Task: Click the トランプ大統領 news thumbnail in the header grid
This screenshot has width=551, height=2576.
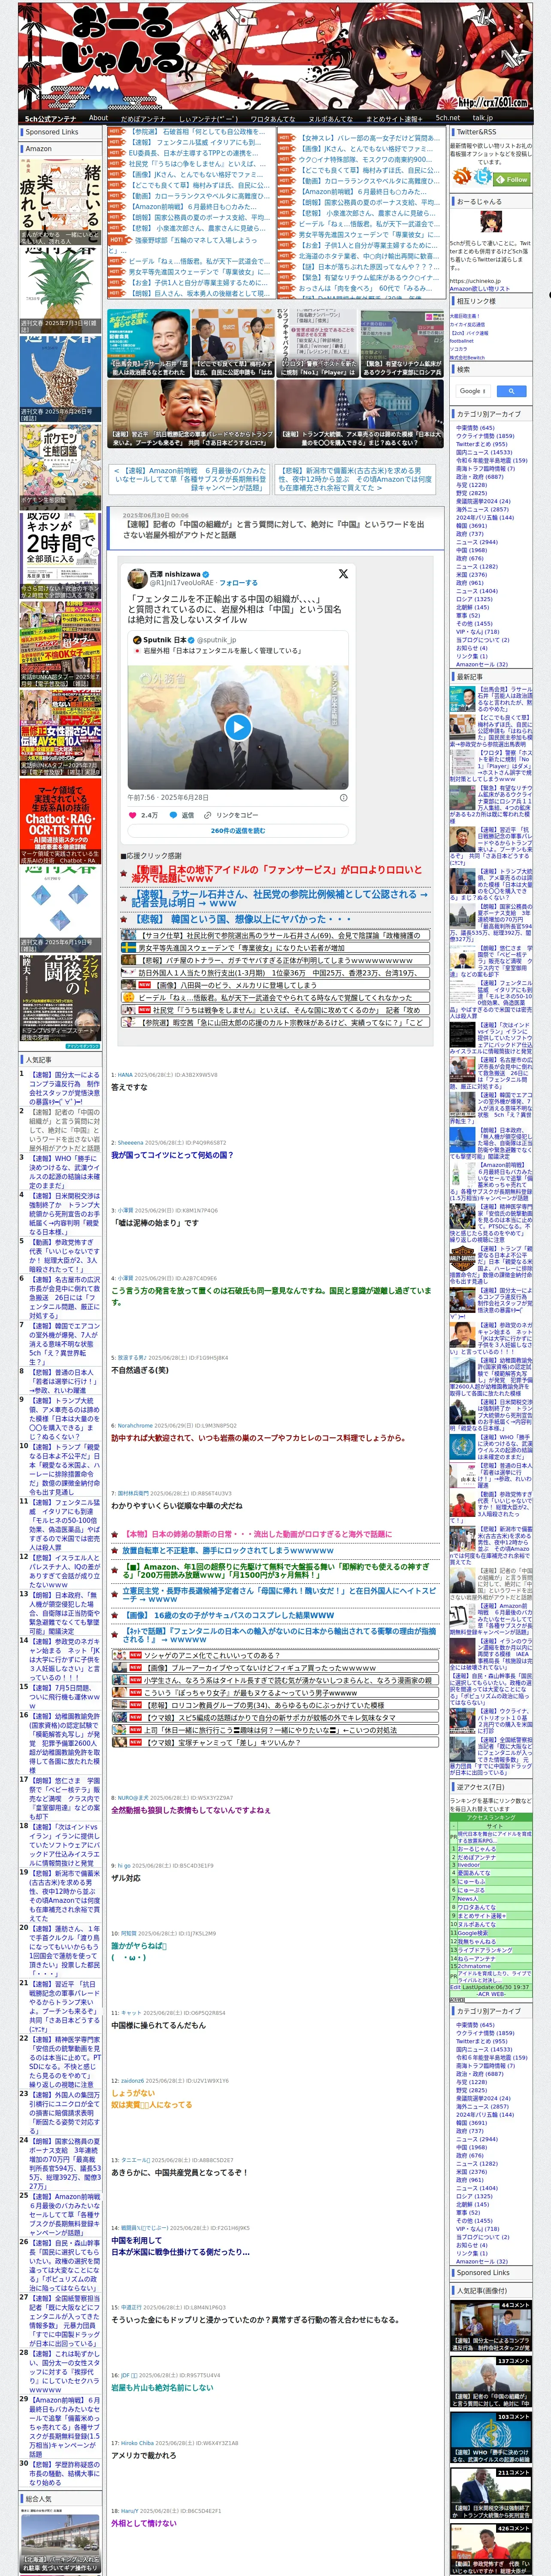Action: pyautogui.click(x=360, y=413)
